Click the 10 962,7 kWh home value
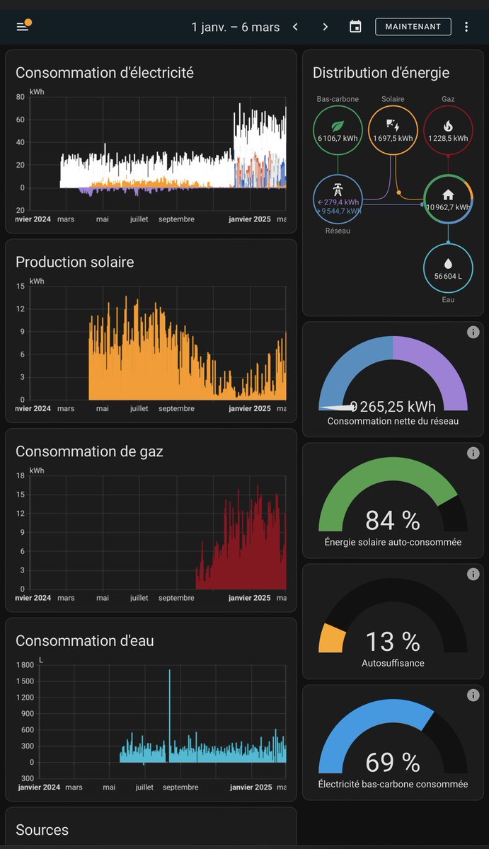This screenshot has width=489, height=849. point(448,207)
